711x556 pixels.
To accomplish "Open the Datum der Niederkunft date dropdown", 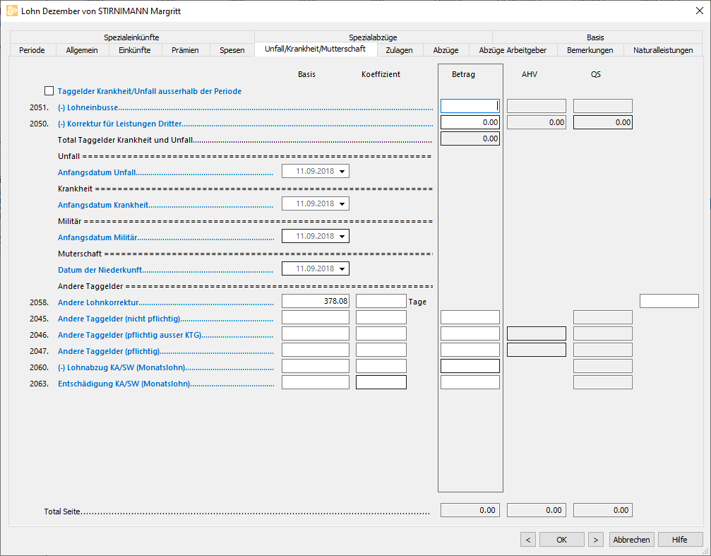I will click(342, 268).
